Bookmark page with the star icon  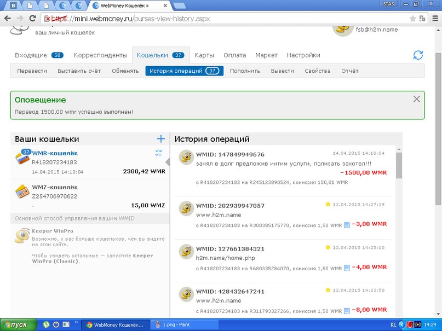point(412,19)
